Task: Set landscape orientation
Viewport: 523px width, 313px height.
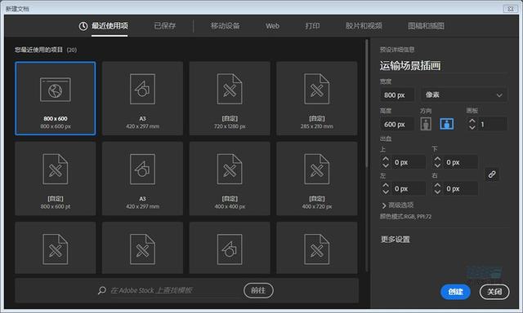Action: coord(447,124)
